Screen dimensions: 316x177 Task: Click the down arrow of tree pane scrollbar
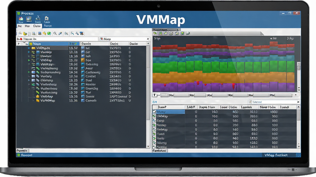click(148, 147)
